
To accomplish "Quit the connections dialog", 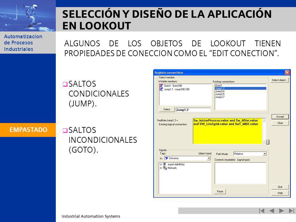I will [x=280, y=187].
